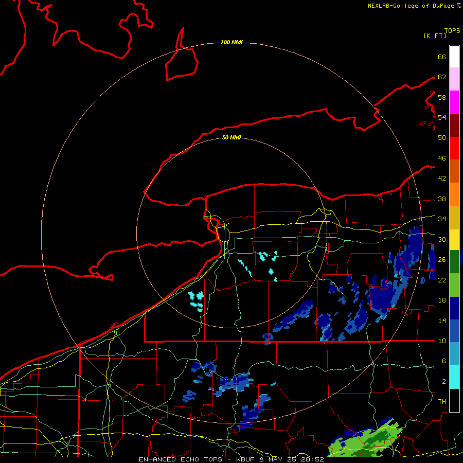The width and height of the screenshot is (463, 463).
Task: Click the legend value 6
Action: (443, 361)
